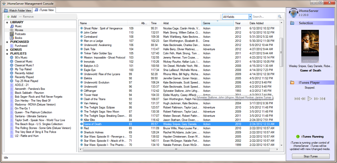This screenshot has width=337, height=163.
Task: Click the Books library icon
Action: point(12,38)
